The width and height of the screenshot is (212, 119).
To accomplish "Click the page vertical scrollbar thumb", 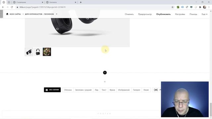I will pyautogui.click(x=211, y=110).
